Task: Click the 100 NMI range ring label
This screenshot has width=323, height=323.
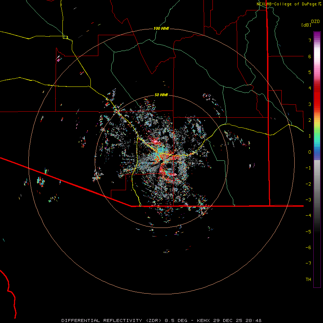Action: click(x=161, y=28)
